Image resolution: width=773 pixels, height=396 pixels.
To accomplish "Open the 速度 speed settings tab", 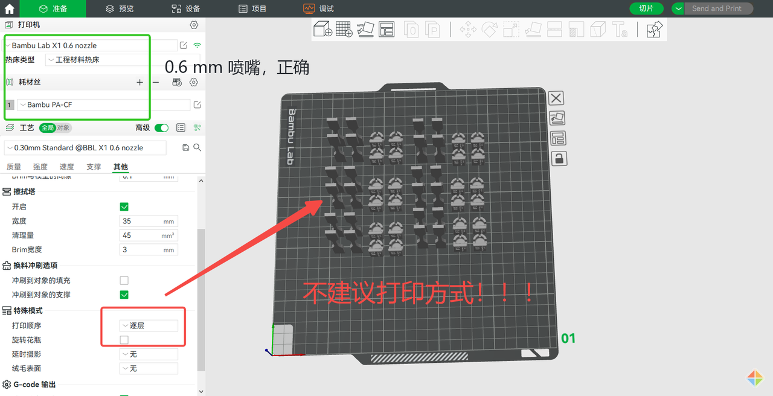I will pos(66,167).
